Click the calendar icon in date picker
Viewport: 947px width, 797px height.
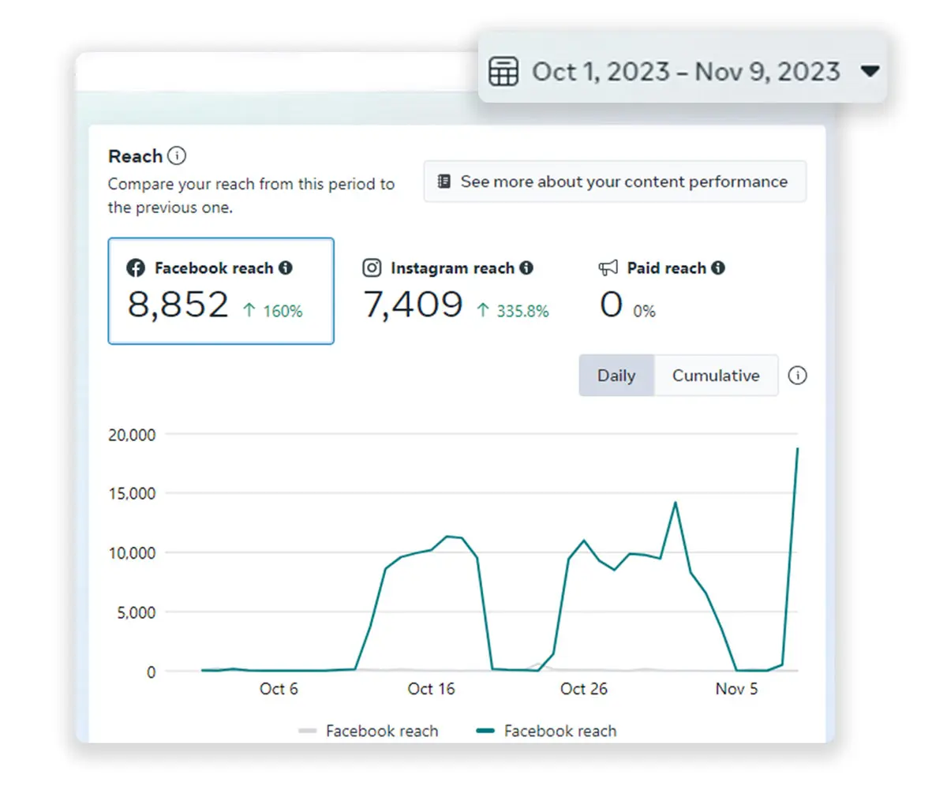click(x=503, y=72)
